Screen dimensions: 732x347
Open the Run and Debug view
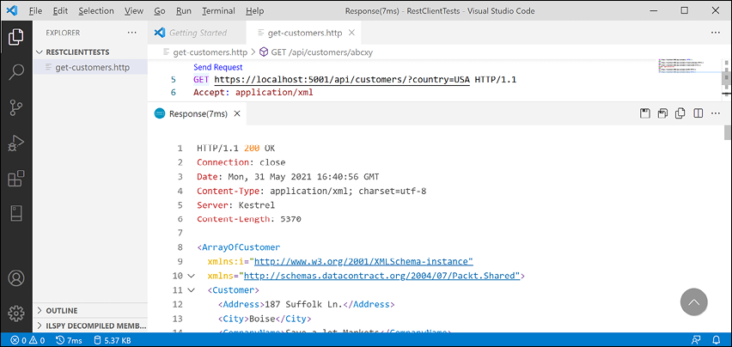15,143
